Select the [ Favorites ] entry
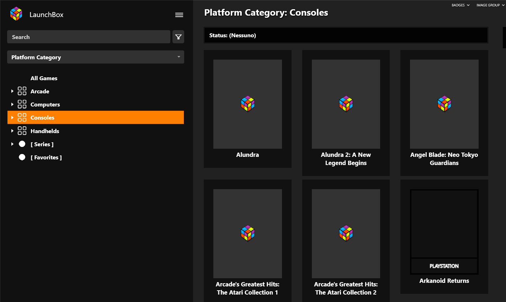The width and height of the screenshot is (506, 302). [46, 157]
